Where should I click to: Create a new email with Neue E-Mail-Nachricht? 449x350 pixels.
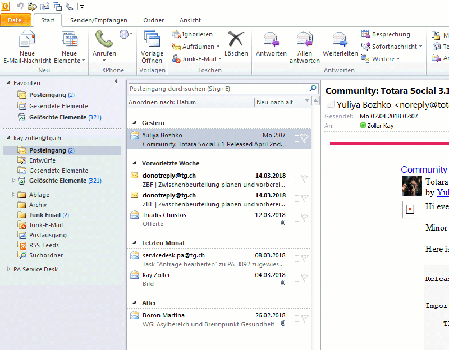coord(27,47)
